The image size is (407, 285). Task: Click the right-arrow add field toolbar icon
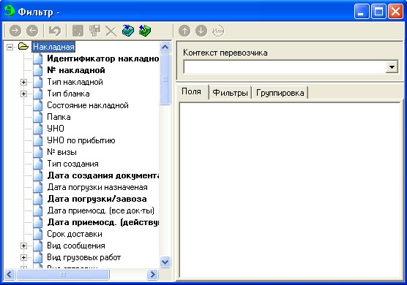pos(15,31)
